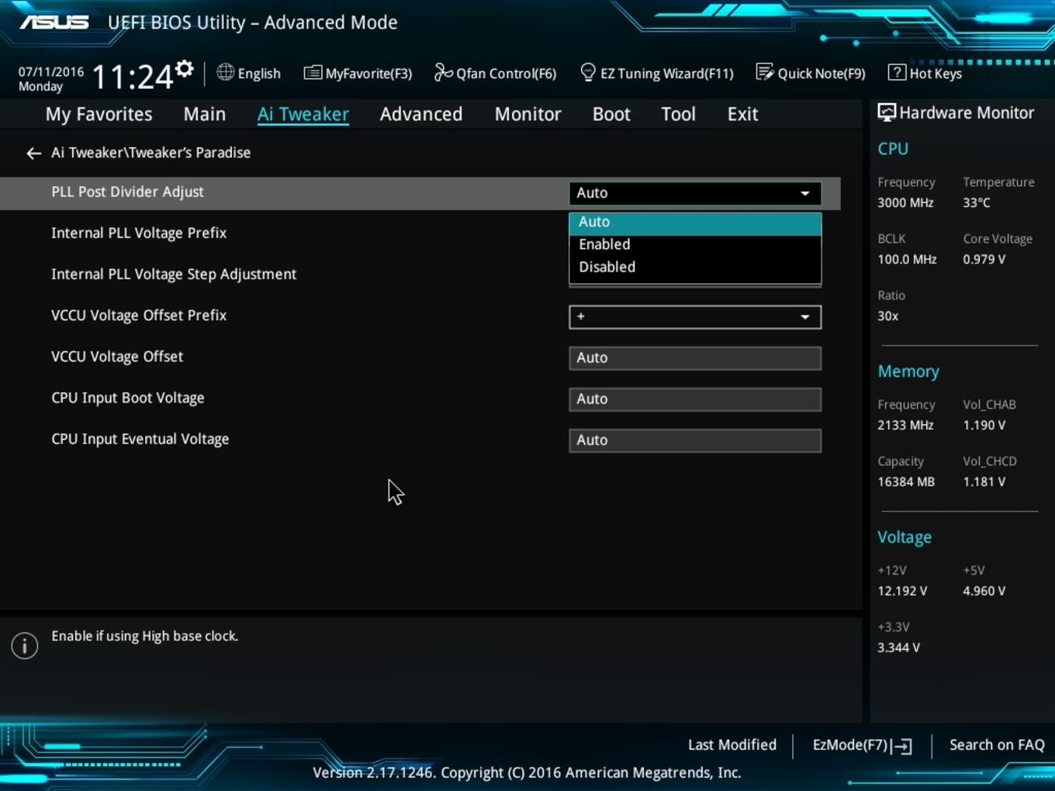The image size is (1055, 791).
Task: Select VCCU Voltage Offset label
Action: 117,356
